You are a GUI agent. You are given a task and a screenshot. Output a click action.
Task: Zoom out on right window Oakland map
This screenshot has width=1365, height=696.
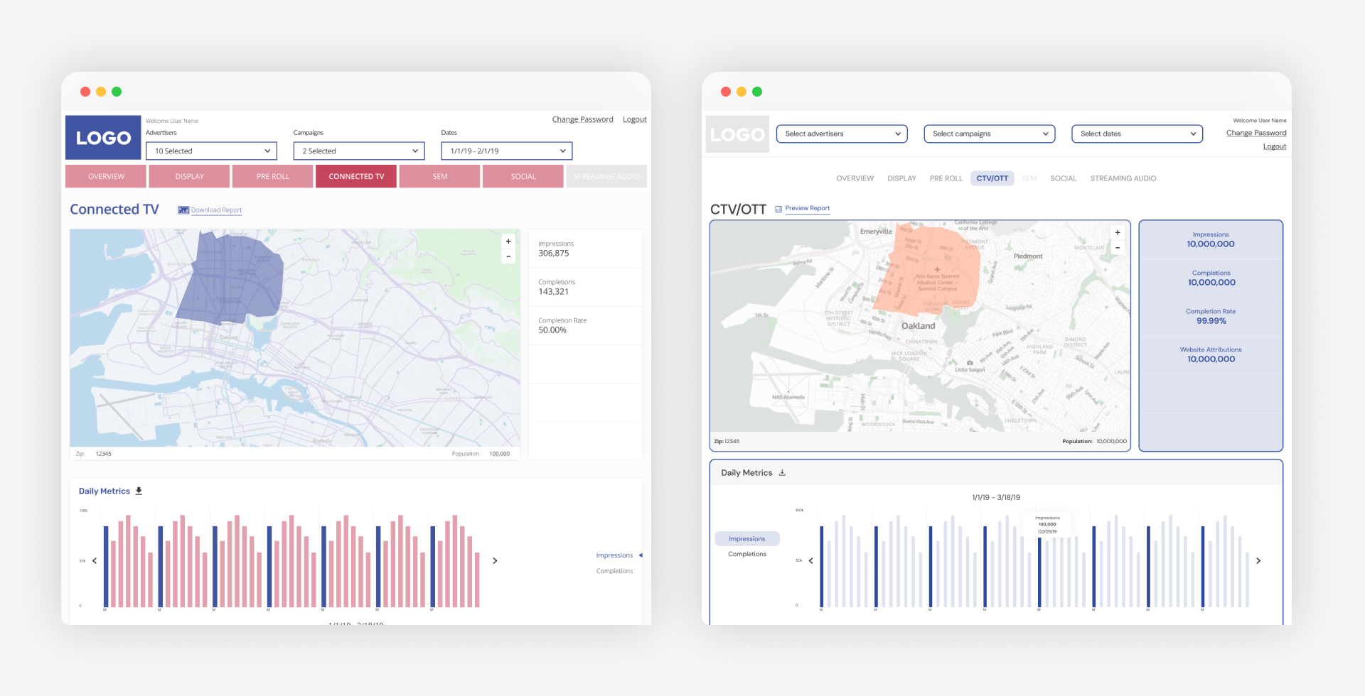tap(1118, 248)
